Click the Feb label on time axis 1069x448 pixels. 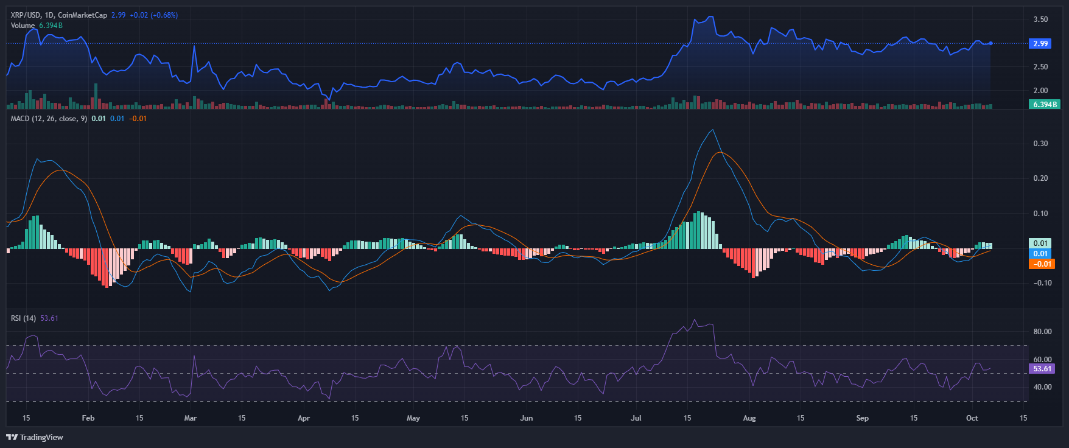pyautogui.click(x=88, y=418)
